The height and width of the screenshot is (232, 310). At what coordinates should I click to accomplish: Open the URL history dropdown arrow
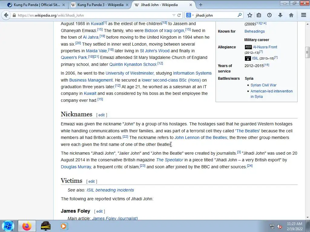(x=174, y=15)
